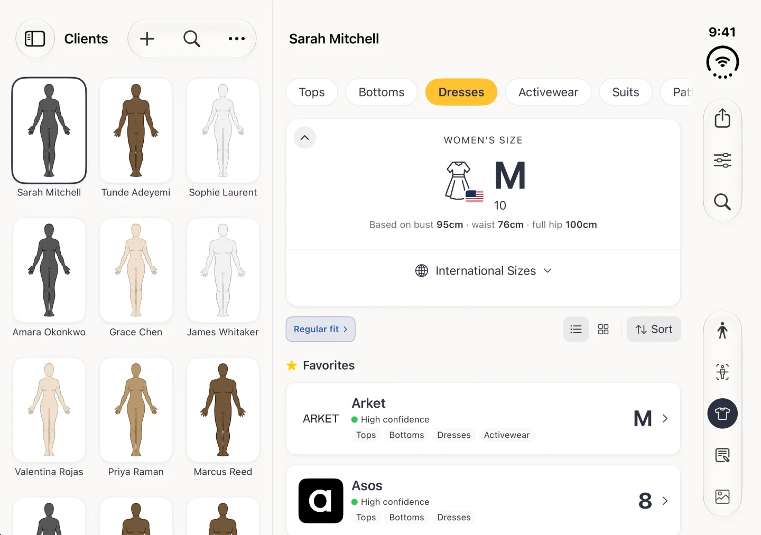Select client James Whitaker
Screen dimensions: 761x535
[223, 278]
